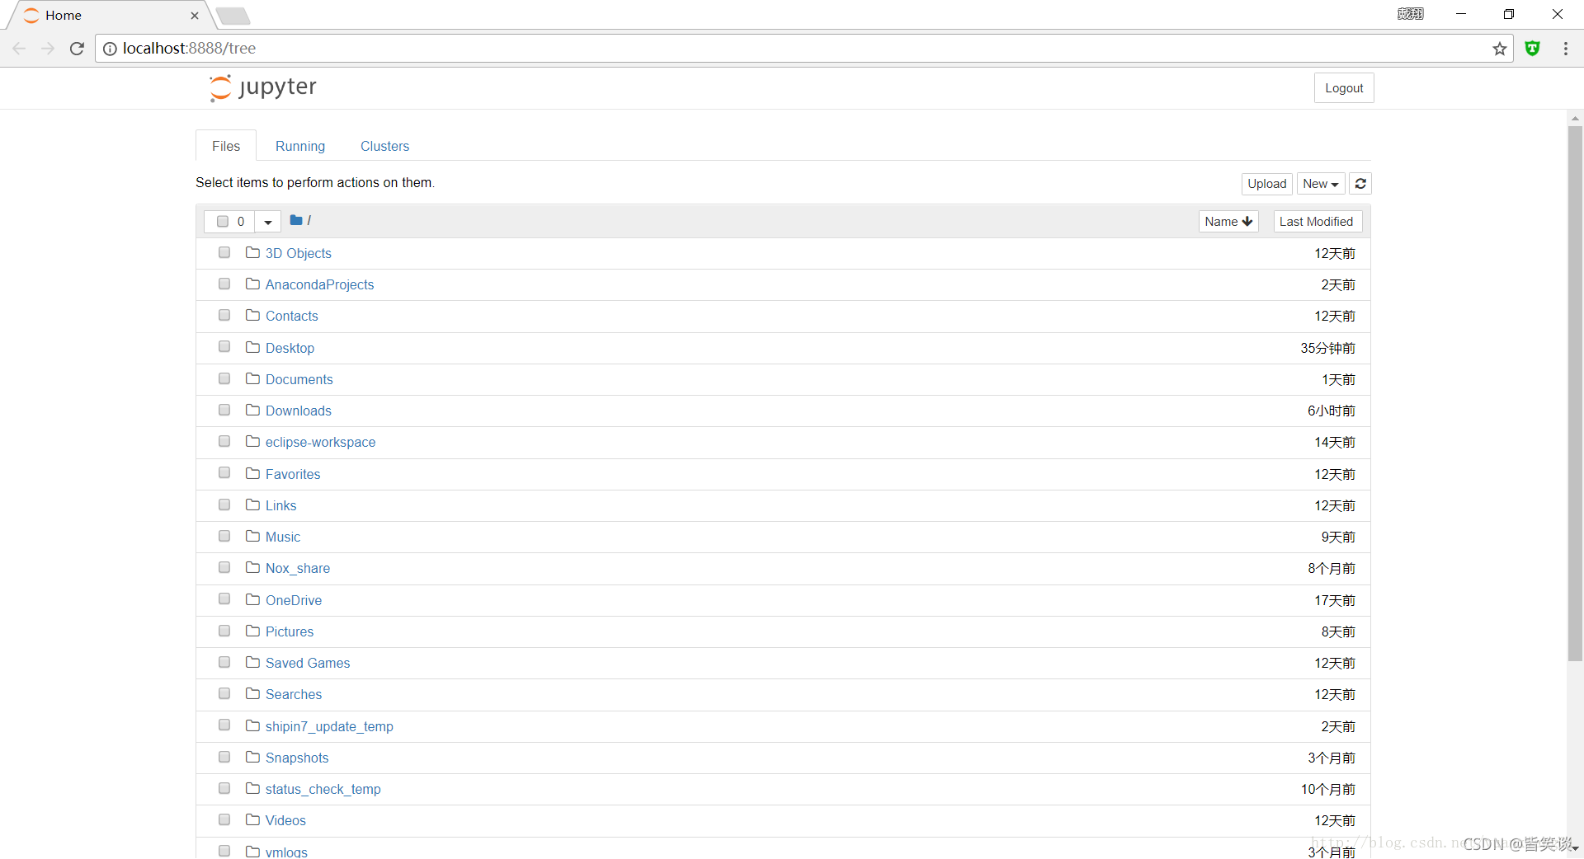1584x859 pixels.
Task: Click the folder icon beside Pictures
Action: [252, 631]
